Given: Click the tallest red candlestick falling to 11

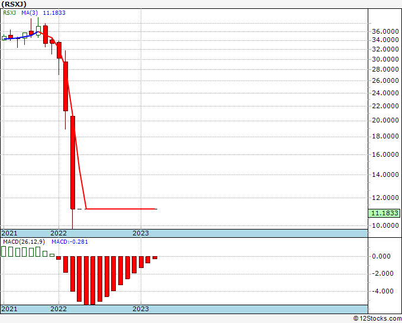Looking at the screenshot, I should pyautogui.click(x=73, y=163).
